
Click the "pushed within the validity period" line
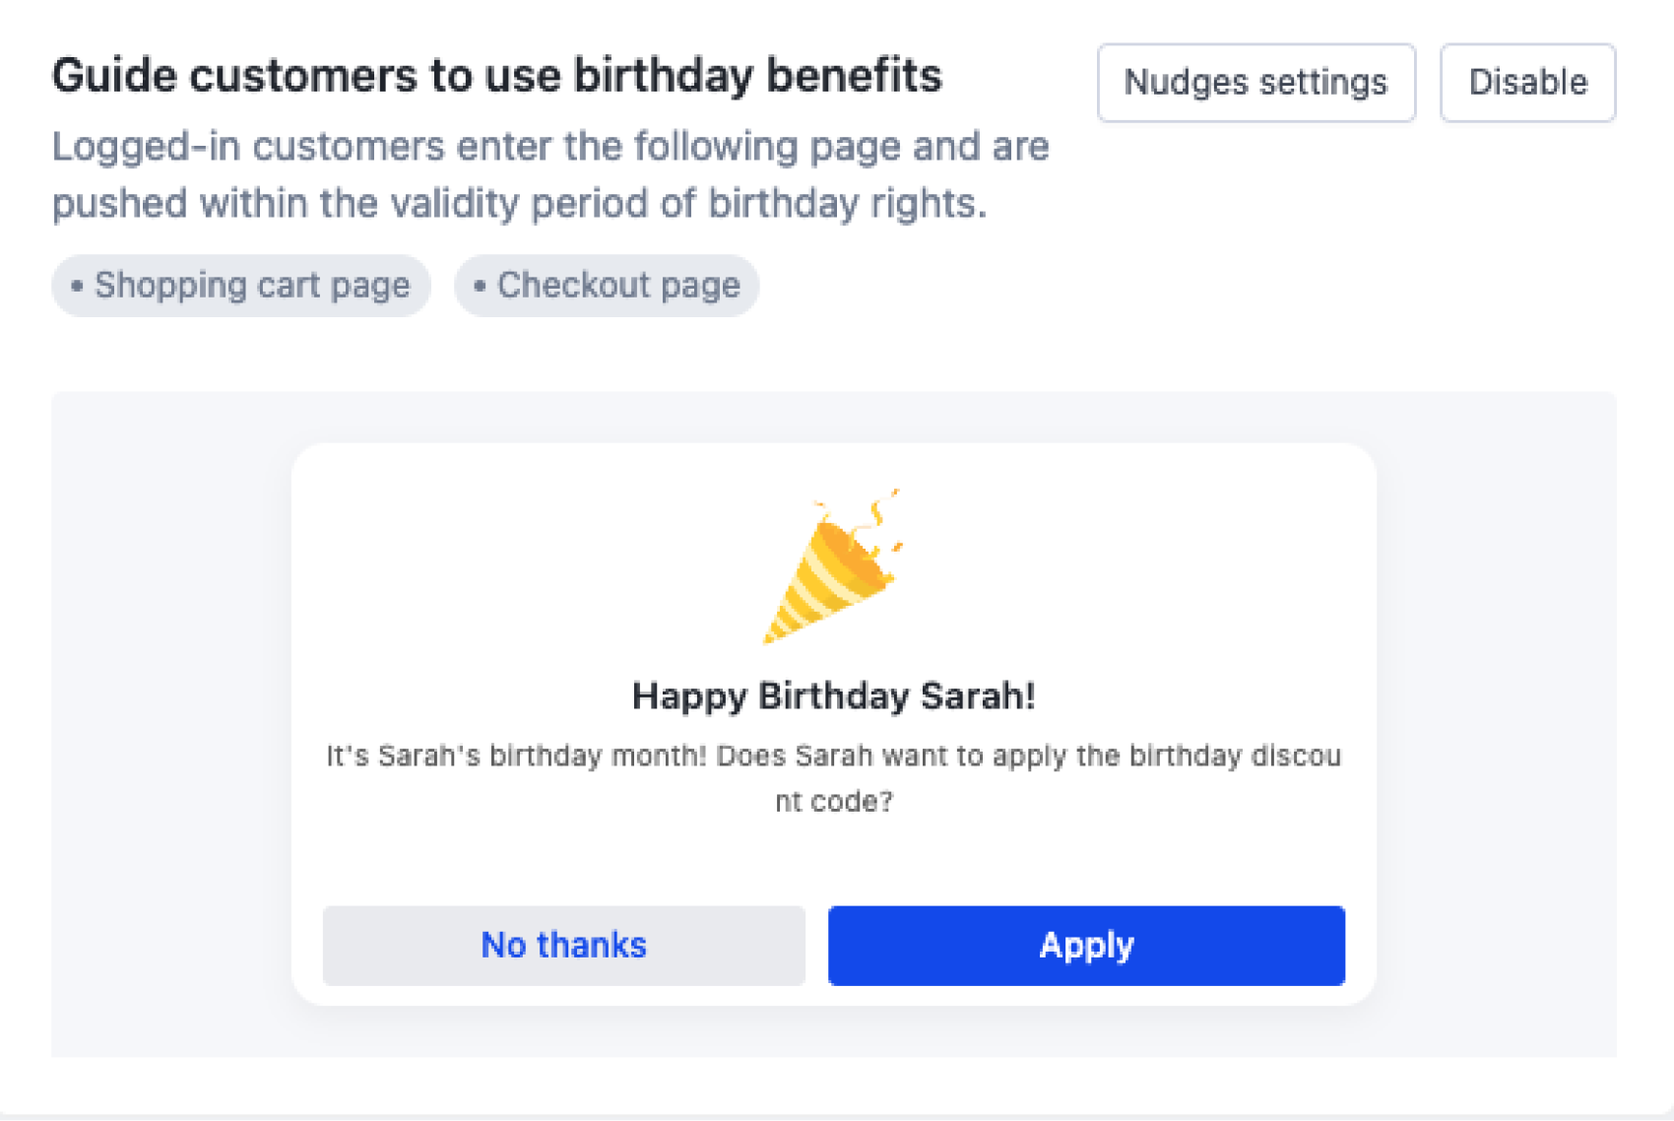pos(518,204)
